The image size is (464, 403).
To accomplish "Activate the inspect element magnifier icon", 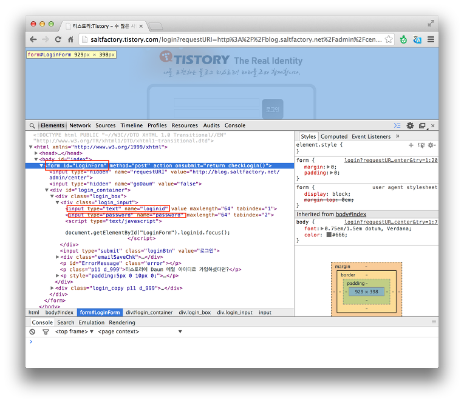I will click(x=32, y=125).
